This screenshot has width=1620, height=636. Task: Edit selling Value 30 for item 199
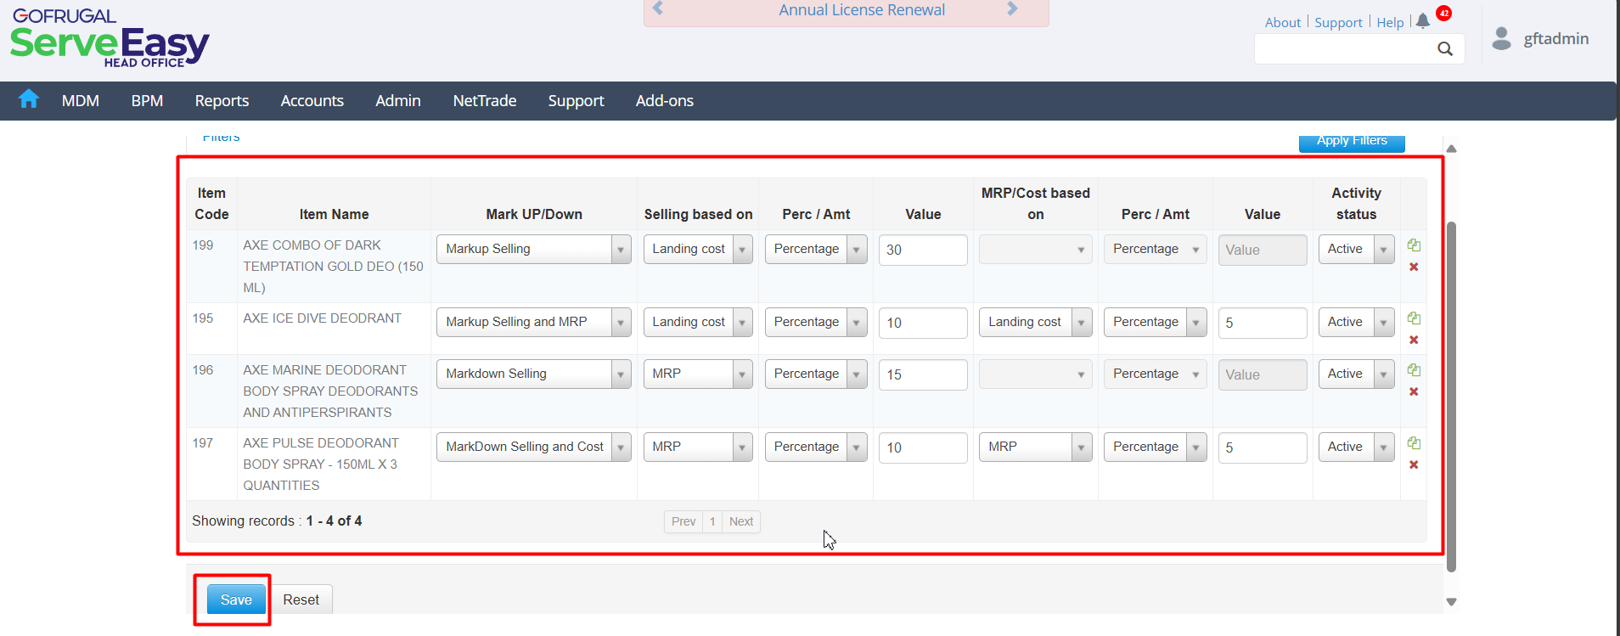pyautogui.click(x=923, y=250)
